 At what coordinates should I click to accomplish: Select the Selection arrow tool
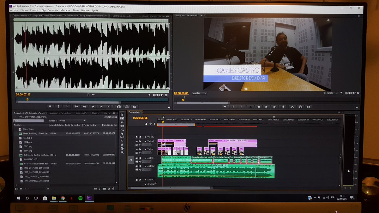(122, 115)
